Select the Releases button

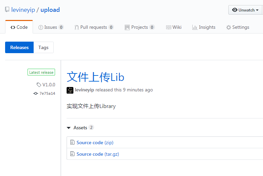(19, 47)
